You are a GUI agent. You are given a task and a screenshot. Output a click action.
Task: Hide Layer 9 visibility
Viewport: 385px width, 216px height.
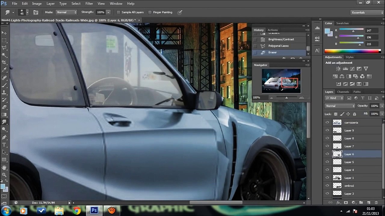click(327, 130)
